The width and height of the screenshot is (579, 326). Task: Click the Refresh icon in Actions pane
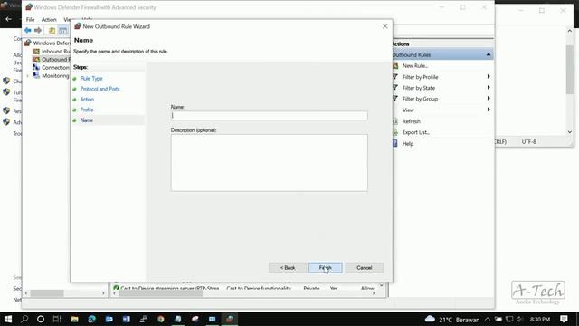coord(395,121)
